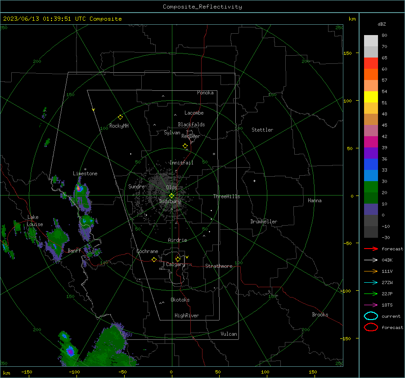The width and height of the screenshot is (405, 378).
Task: Click the Strathmore town label
Action: click(x=219, y=266)
